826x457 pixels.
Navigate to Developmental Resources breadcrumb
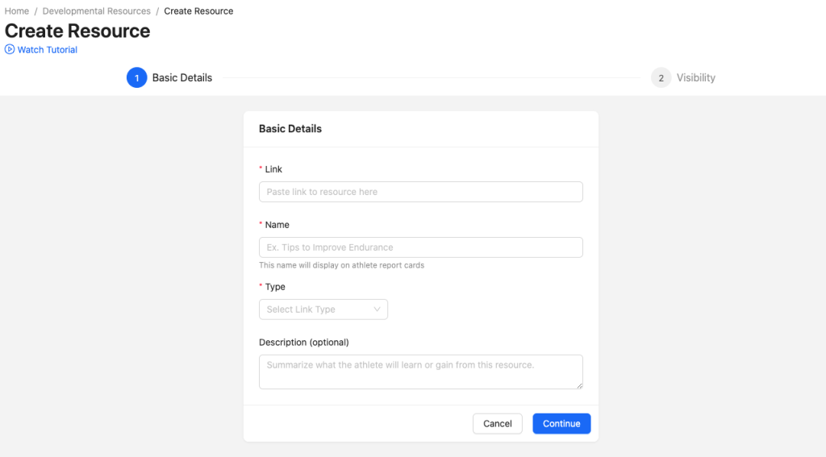click(x=96, y=11)
